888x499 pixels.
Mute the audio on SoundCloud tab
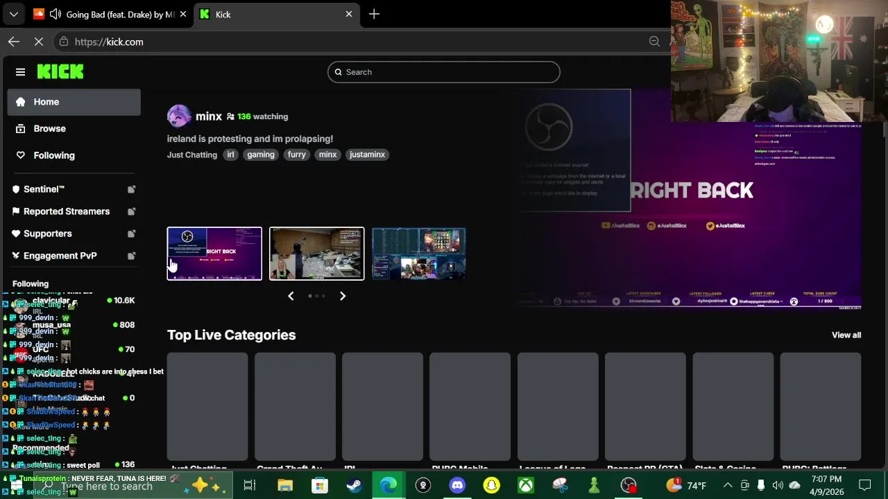(x=55, y=14)
